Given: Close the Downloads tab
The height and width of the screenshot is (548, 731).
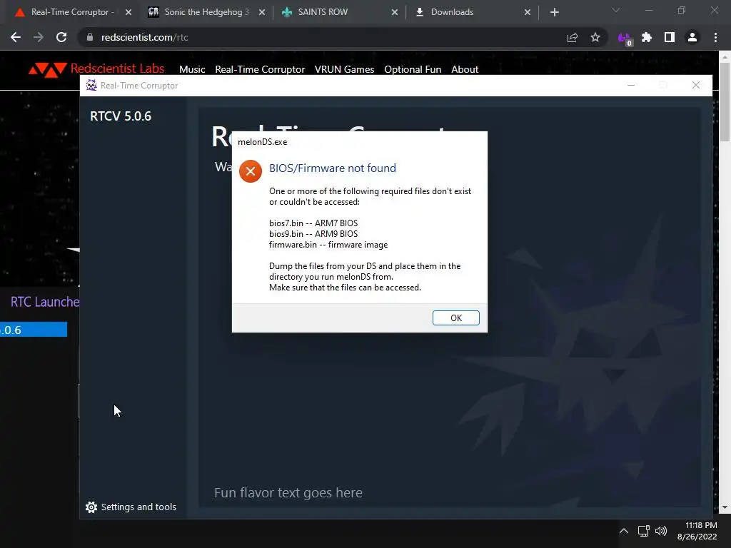Looking at the screenshot, I should tap(528, 12).
